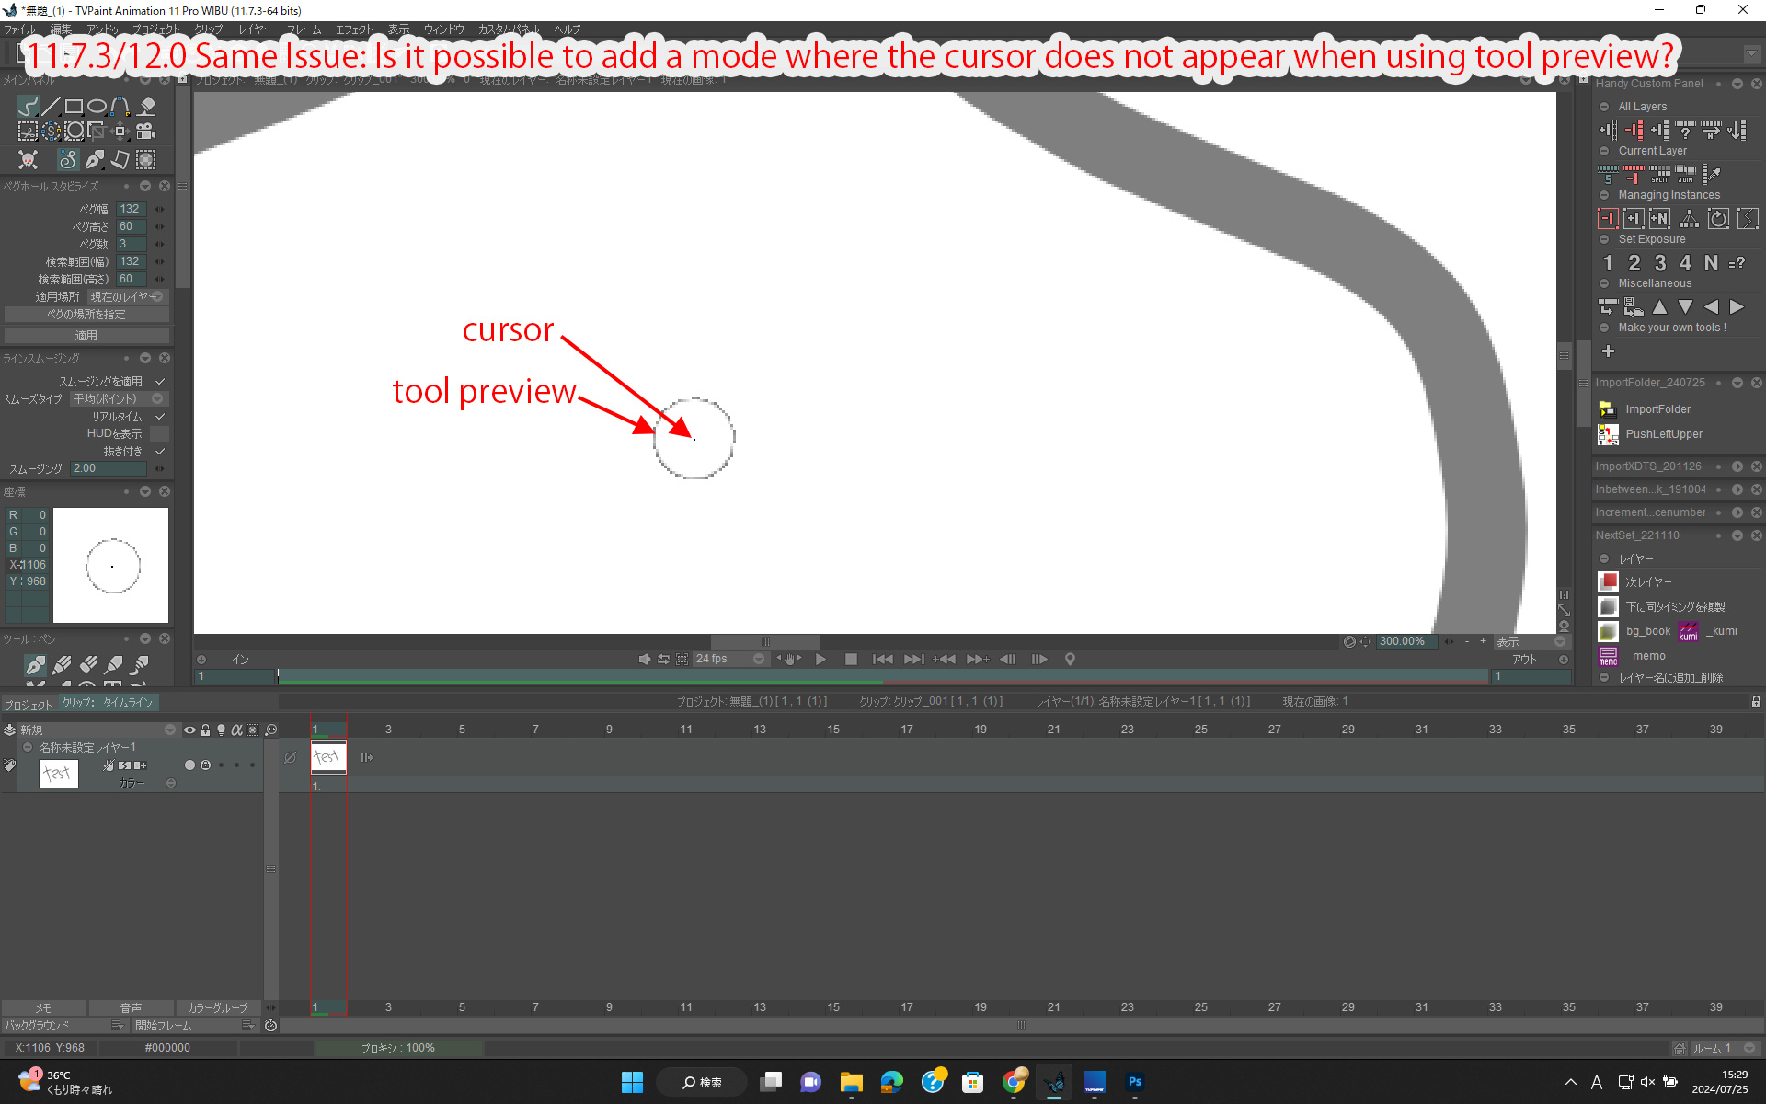Select the flood fill bucket tool

[x=146, y=106]
